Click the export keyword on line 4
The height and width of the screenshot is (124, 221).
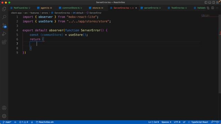tap(28, 30)
